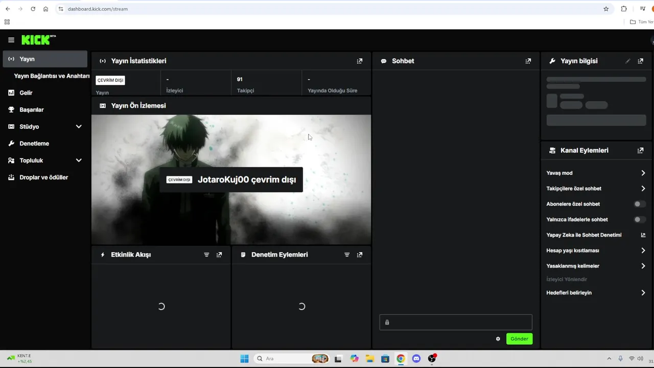Go back in the browser
This screenshot has height=368, width=654.
pyautogui.click(x=8, y=9)
